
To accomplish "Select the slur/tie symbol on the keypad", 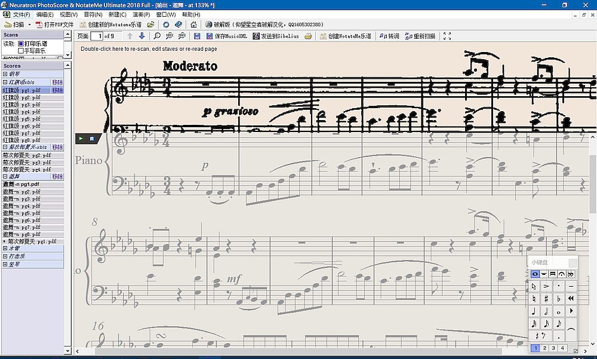I will click(x=571, y=330).
